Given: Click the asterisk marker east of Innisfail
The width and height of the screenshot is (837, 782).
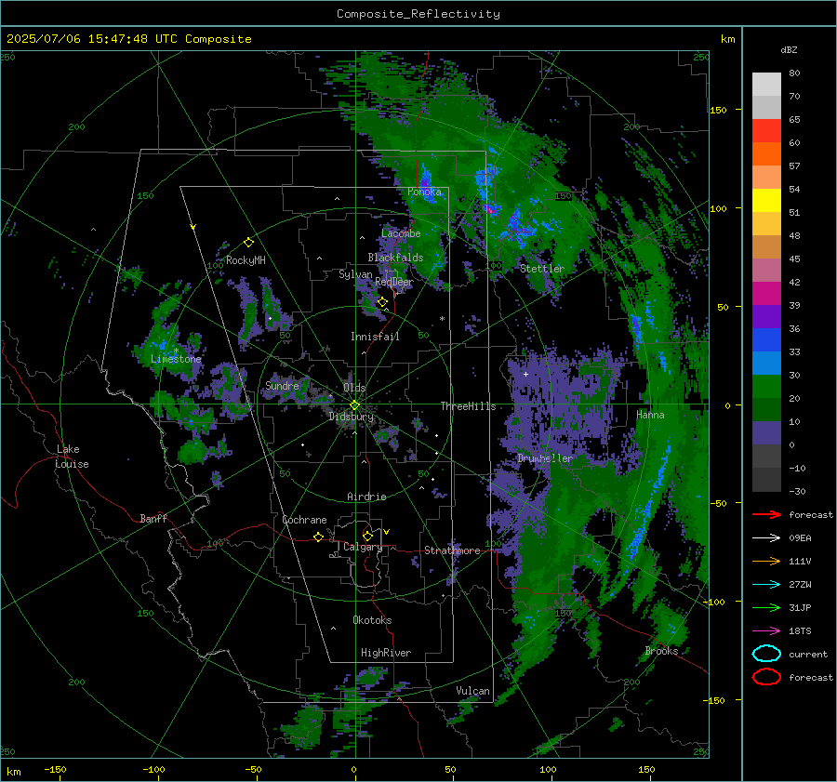Looking at the screenshot, I should click(442, 319).
